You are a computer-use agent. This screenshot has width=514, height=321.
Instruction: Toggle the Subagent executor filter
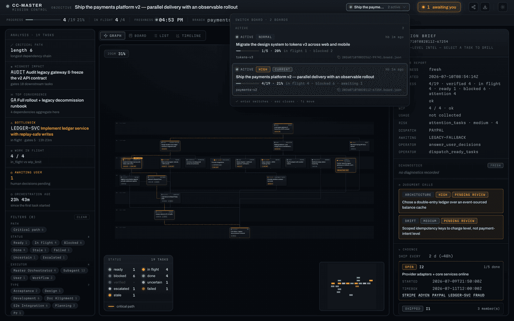pos(74,271)
